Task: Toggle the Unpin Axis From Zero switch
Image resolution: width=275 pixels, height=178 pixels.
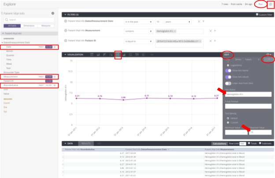Action: tap(228, 83)
